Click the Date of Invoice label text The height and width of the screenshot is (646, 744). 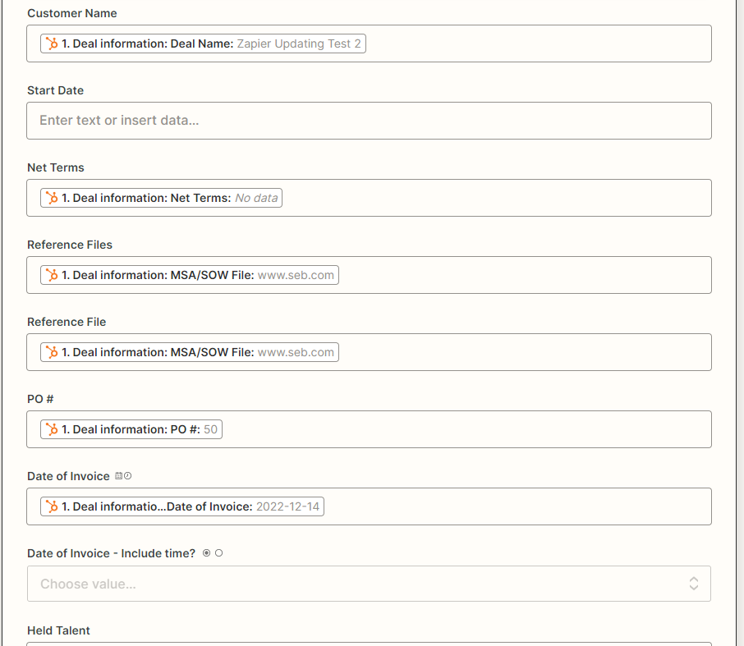(68, 476)
